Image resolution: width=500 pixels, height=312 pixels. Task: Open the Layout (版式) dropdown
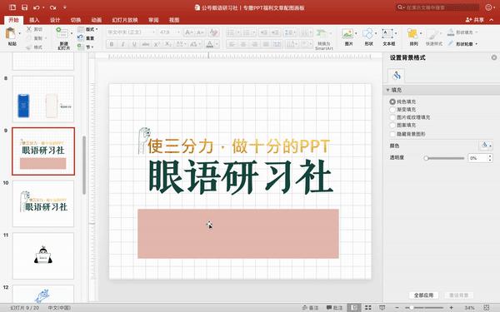(x=87, y=29)
